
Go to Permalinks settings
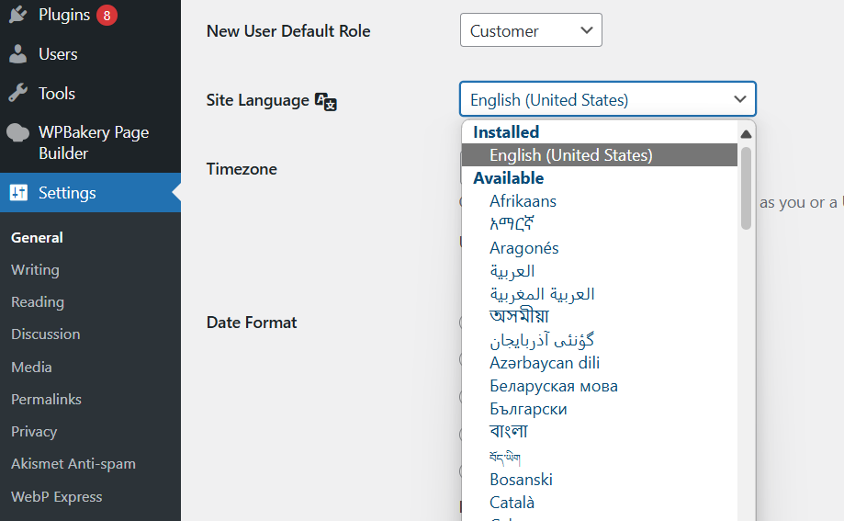coord(46,400)
